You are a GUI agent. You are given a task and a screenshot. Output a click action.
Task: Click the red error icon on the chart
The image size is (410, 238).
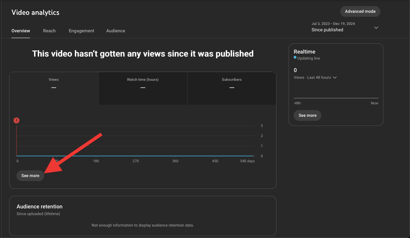click(x=16, y=120)
